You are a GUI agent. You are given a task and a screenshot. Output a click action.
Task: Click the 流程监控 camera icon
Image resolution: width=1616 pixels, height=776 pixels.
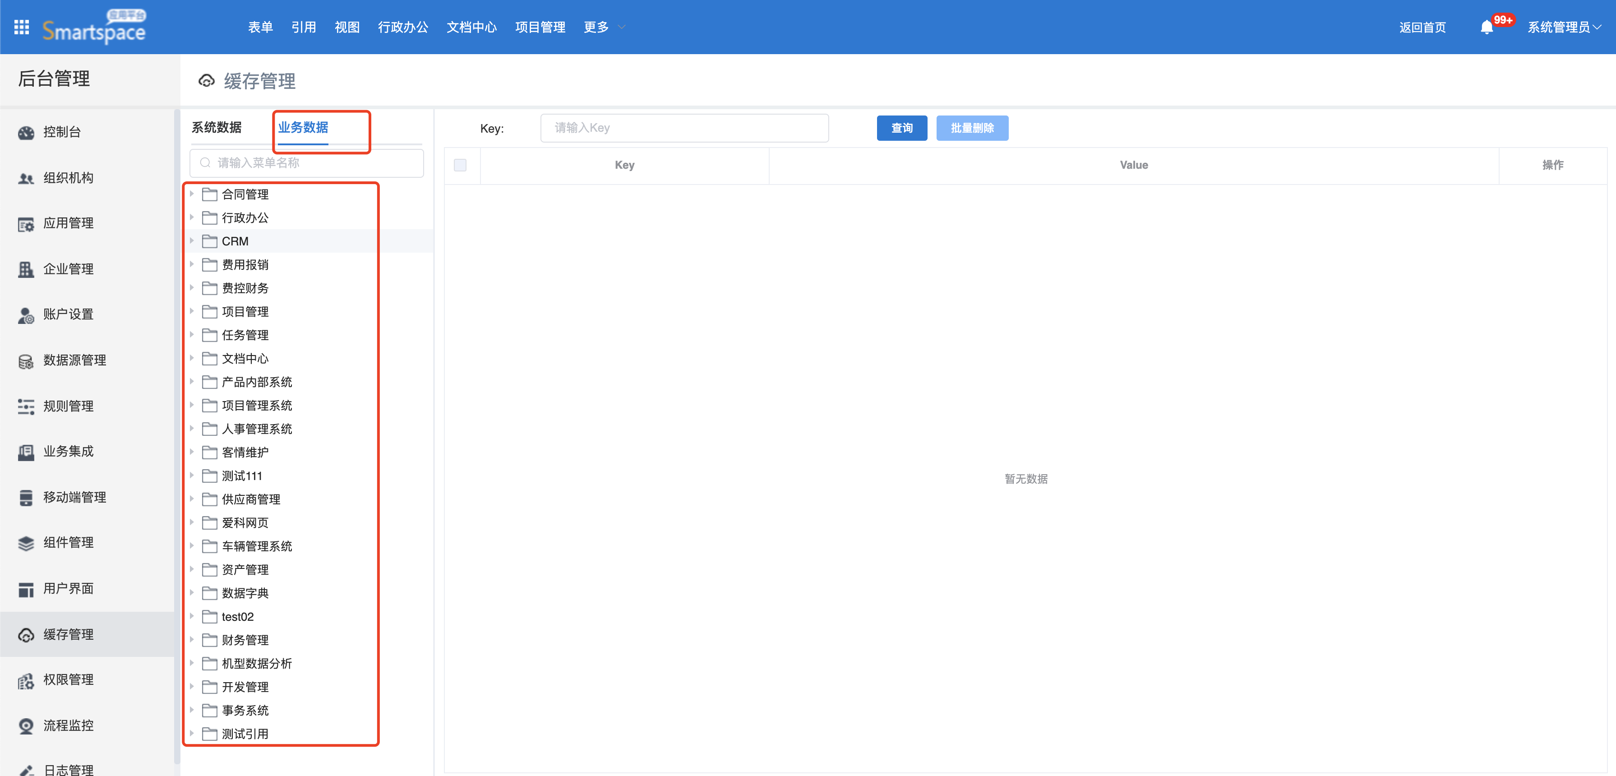[26, 726]
